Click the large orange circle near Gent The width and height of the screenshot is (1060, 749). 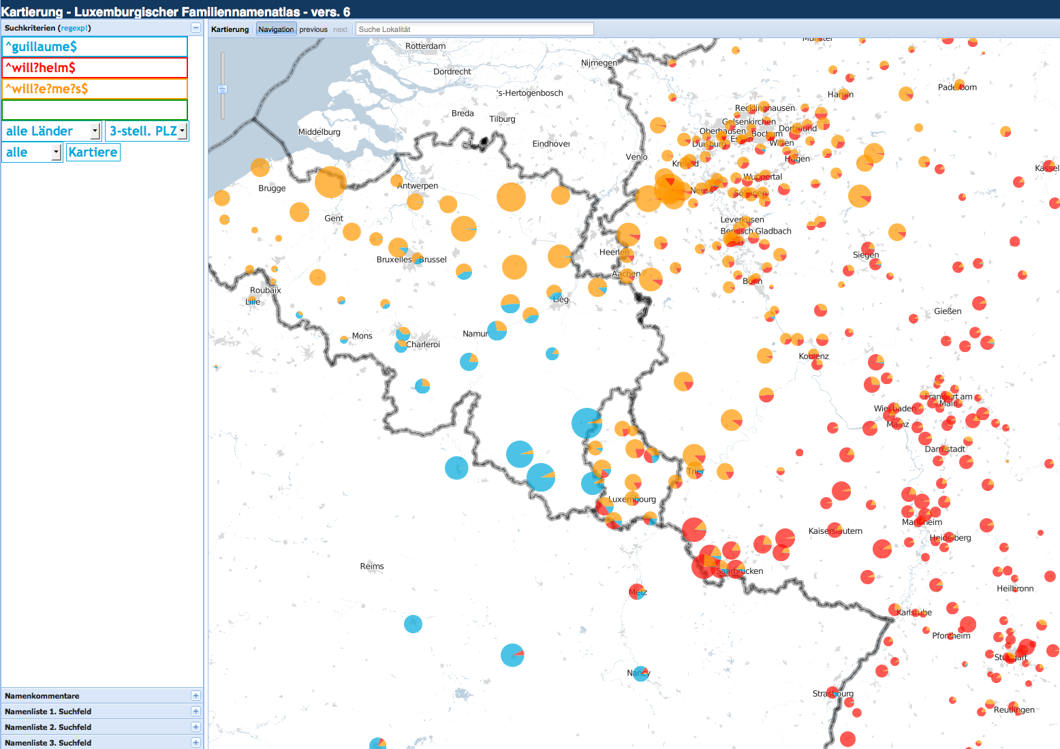[x=330, y=182]
